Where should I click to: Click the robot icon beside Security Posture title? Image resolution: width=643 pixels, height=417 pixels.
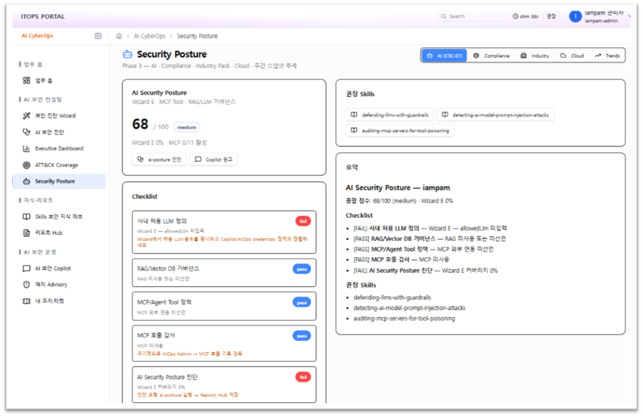[x=127, y=54]
